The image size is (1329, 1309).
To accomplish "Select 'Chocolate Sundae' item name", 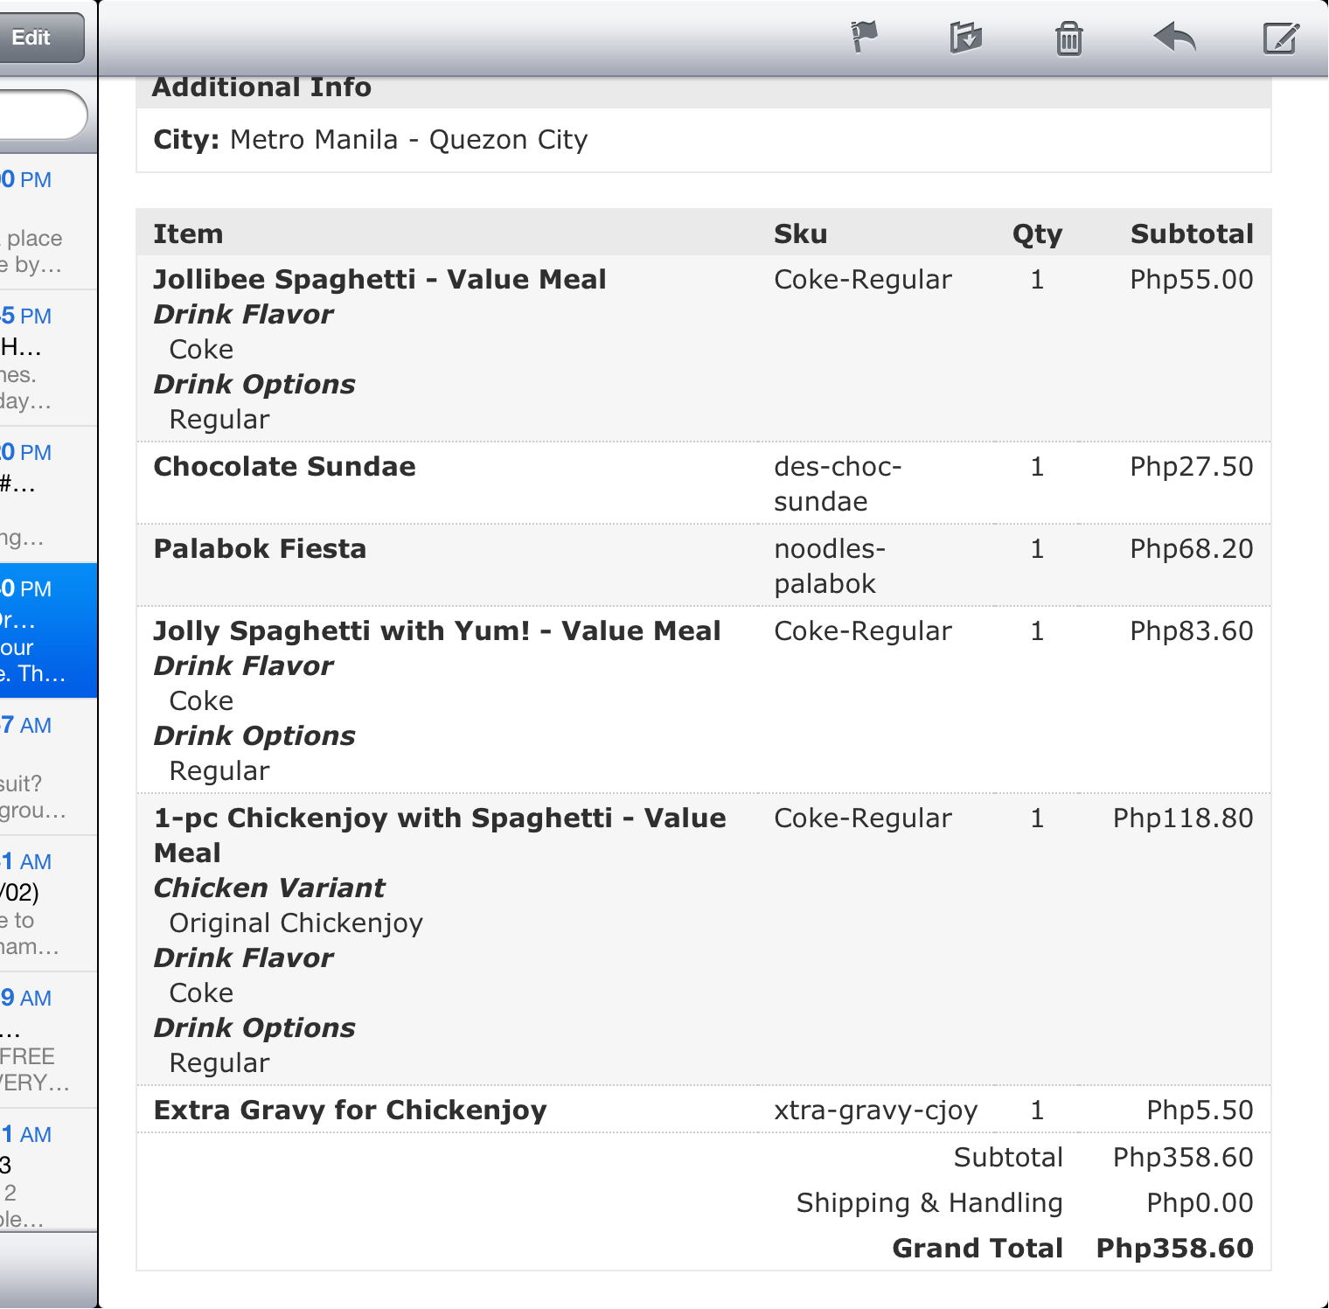I will coord(284,466).
